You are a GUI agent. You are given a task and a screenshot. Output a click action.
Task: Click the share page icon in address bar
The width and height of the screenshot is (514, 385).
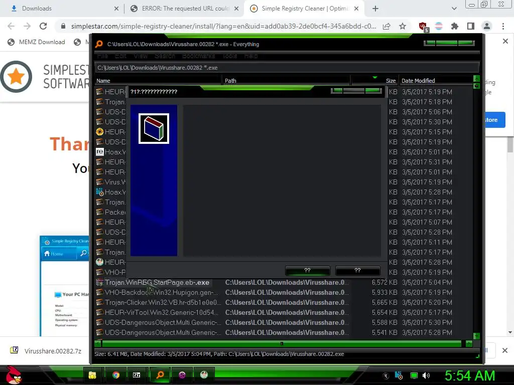pyautogui.click(x=387, y=26)
